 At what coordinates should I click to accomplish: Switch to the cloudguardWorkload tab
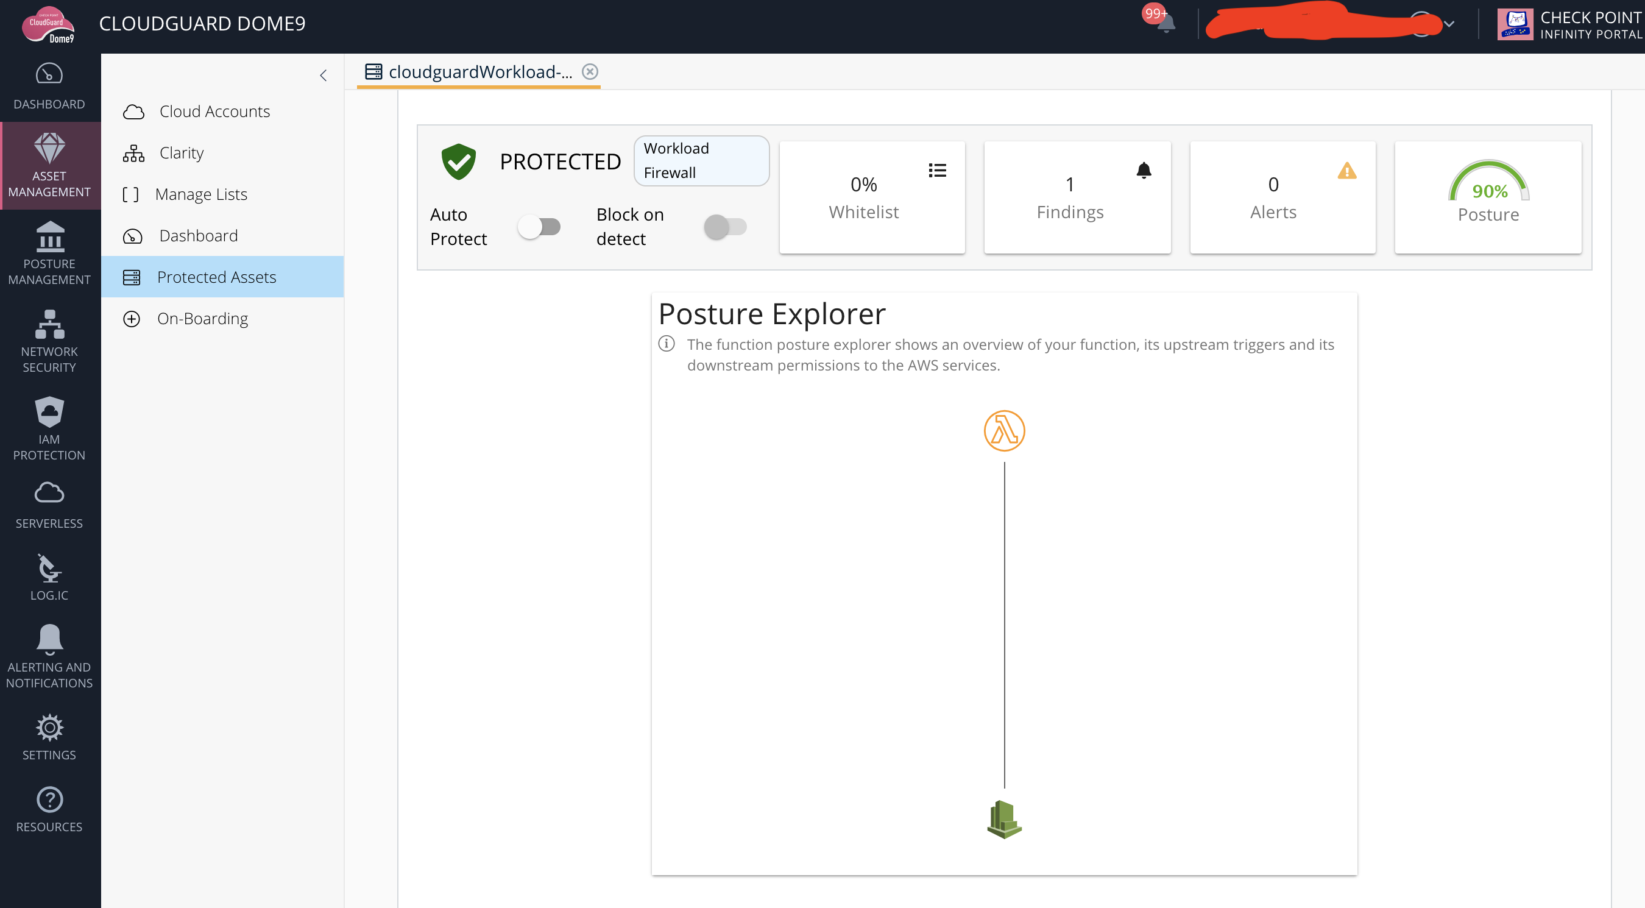click(x=479, y=71)
